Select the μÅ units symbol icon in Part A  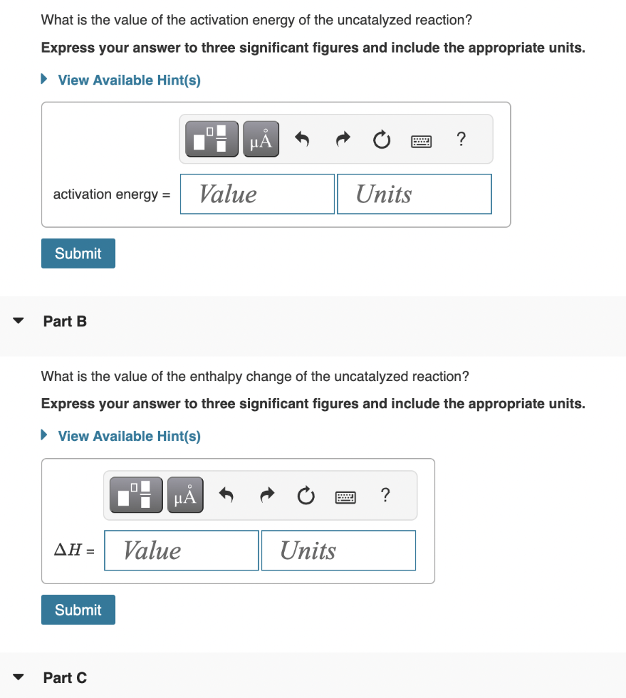tap(261, 138)
